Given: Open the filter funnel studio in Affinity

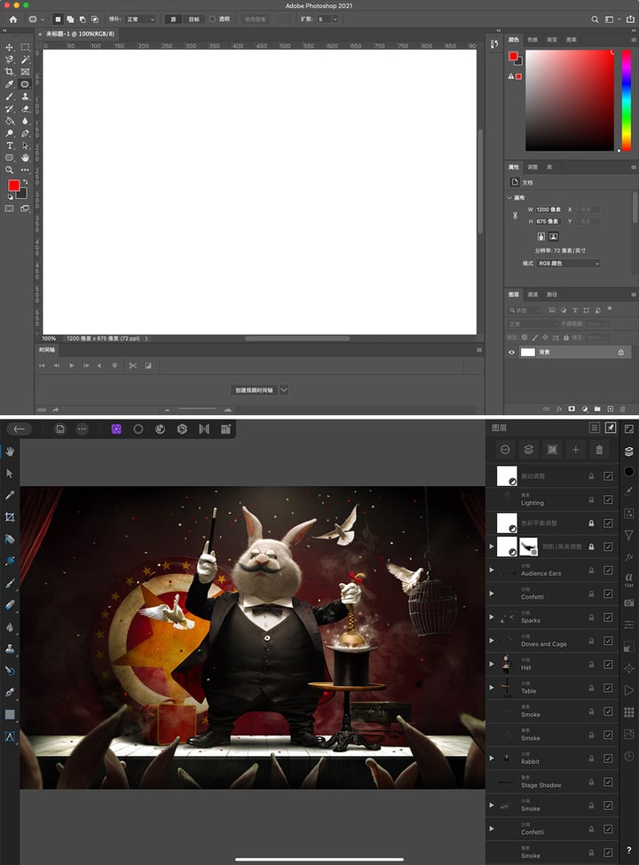Looking at the screenshot, I should pos(628,535).
